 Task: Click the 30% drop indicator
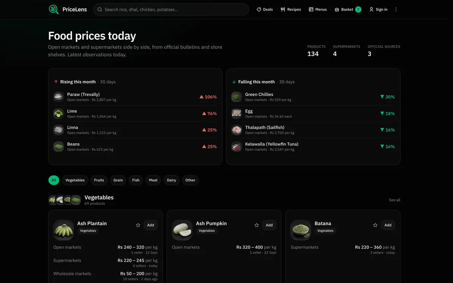click(388, 97)
